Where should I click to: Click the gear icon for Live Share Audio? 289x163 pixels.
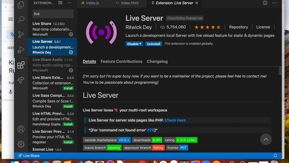coord(71,70)
